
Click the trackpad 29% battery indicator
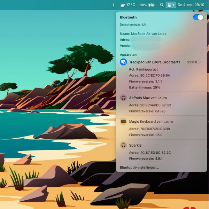tap(194, 62)
